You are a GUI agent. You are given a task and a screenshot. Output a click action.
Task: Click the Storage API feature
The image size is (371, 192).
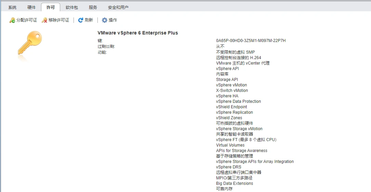pyautogui.click(x=227, y=80)
